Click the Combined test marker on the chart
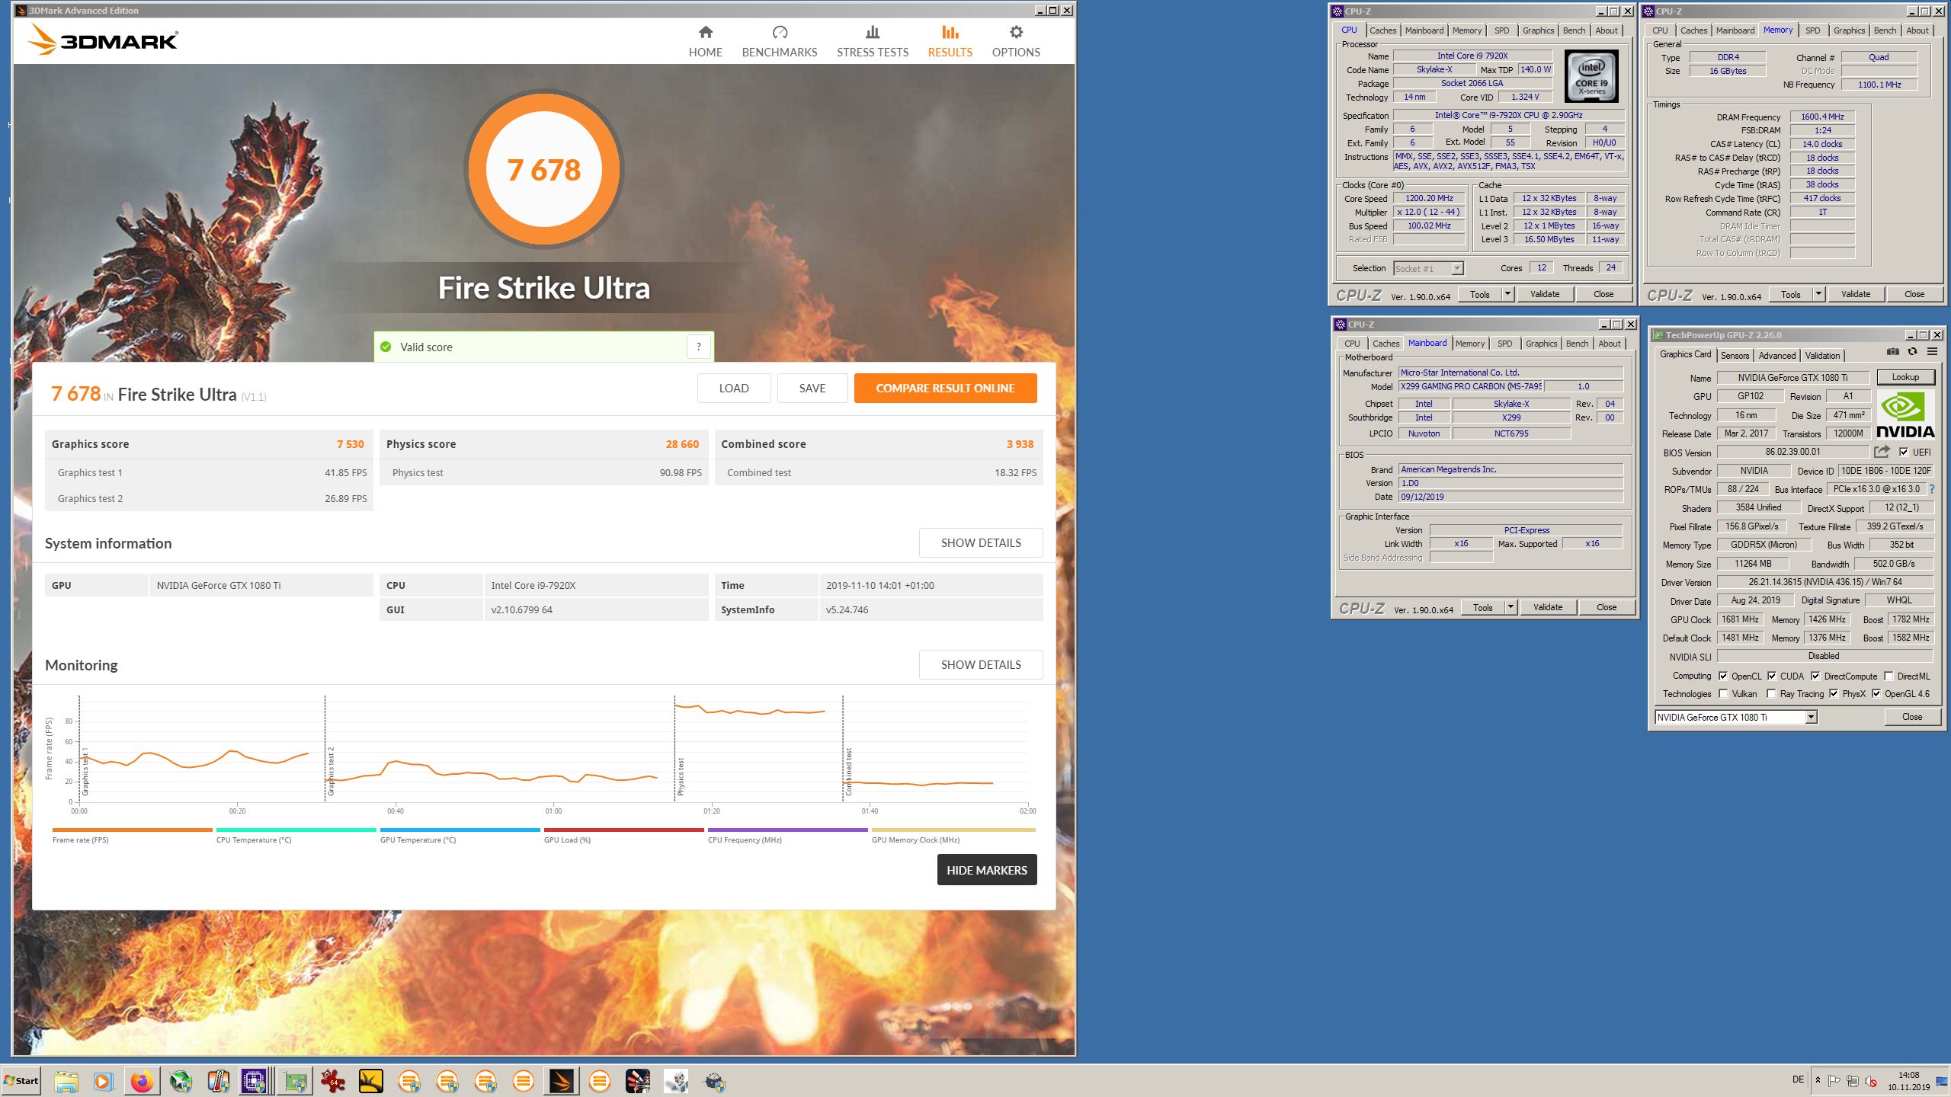Screen dimensions: 1951x1097 (848, 772)
